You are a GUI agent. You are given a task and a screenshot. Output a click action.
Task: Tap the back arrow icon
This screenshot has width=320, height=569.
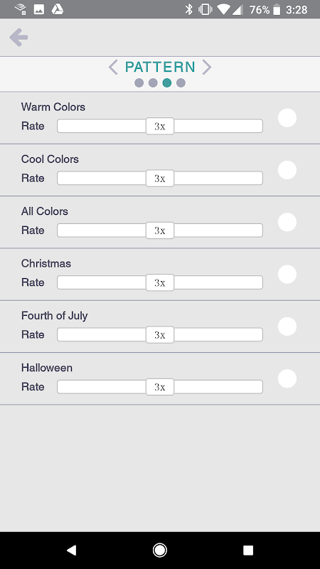(x=18, y=38)
